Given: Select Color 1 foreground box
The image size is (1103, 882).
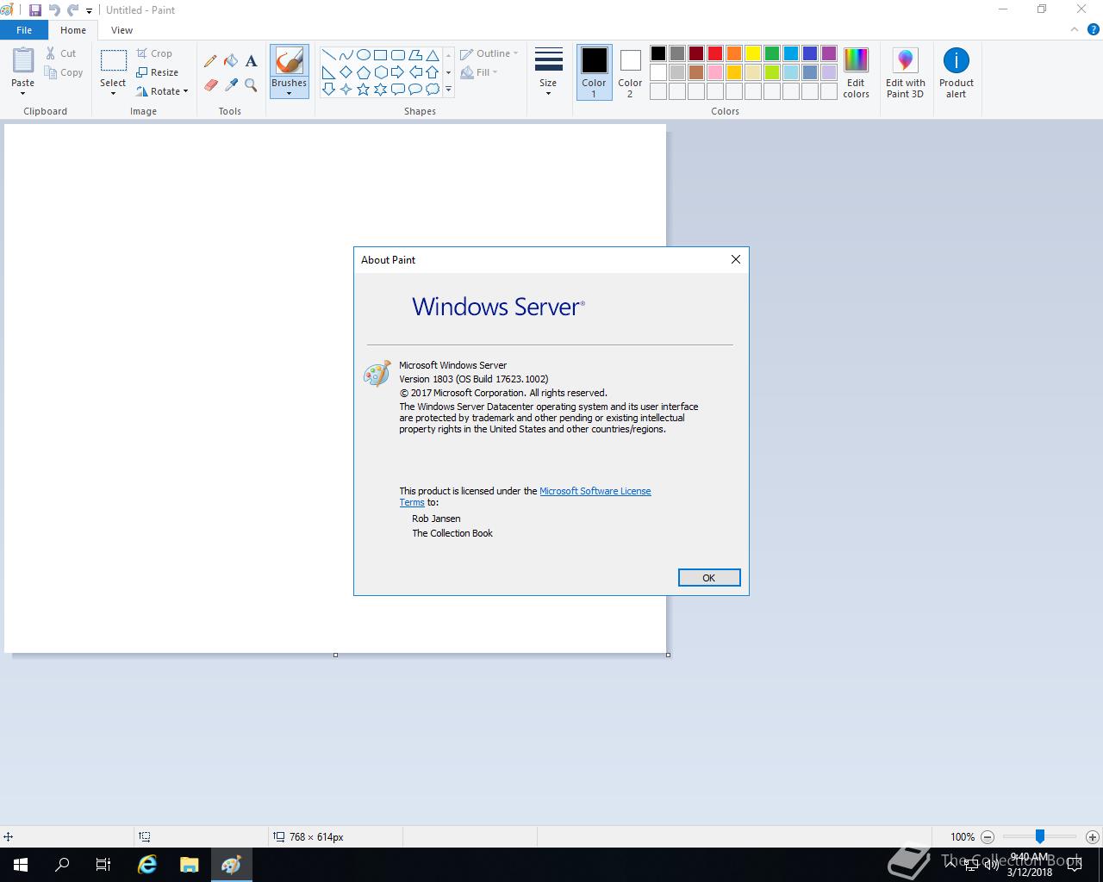Looking at the screenshot, I should click(594, 72).
